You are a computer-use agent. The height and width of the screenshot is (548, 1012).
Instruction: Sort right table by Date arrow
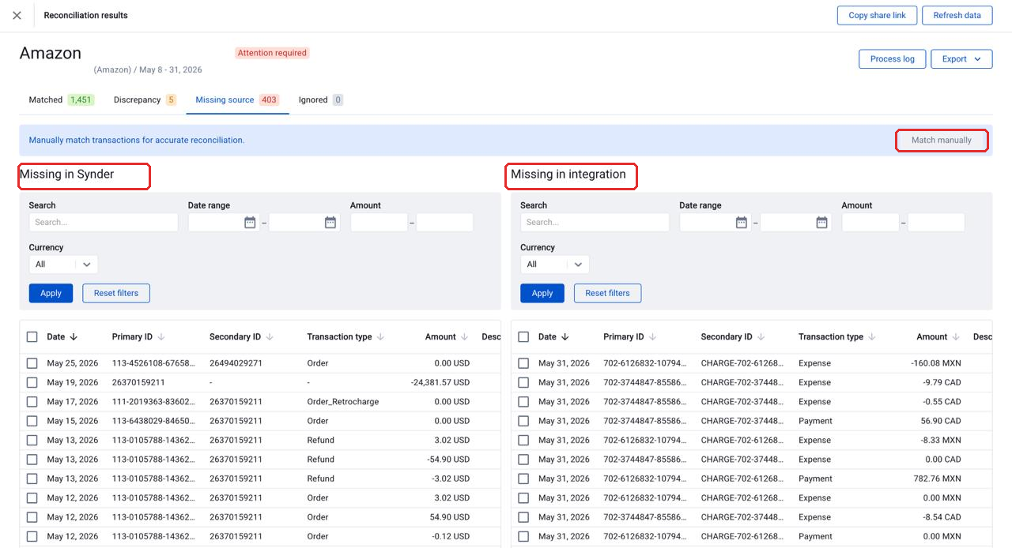coord(565,337)
